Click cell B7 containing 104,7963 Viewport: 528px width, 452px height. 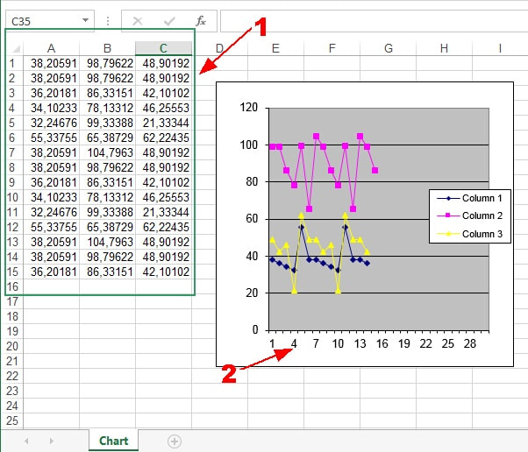pos(107,152)
